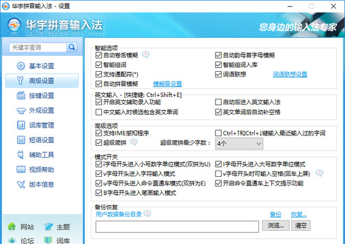Enable v字母开头时可输入空格
Image resolution: width=345 pixels, height=244 pixels.
point(218,174)
